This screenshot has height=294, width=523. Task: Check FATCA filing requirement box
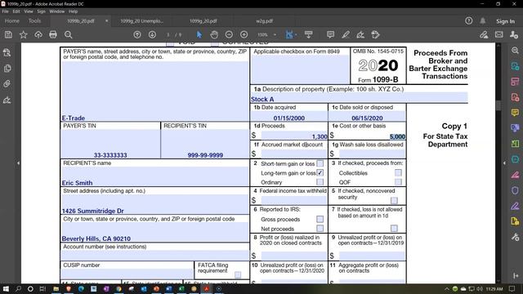[x=238, y=274]
